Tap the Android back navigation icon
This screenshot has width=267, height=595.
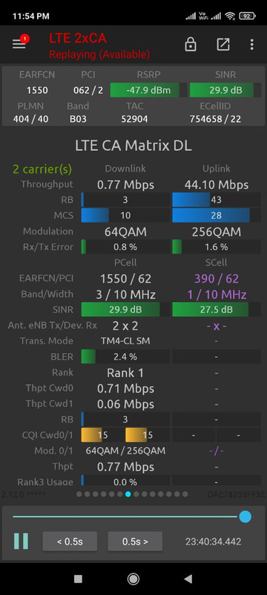[x=188, y=579]
